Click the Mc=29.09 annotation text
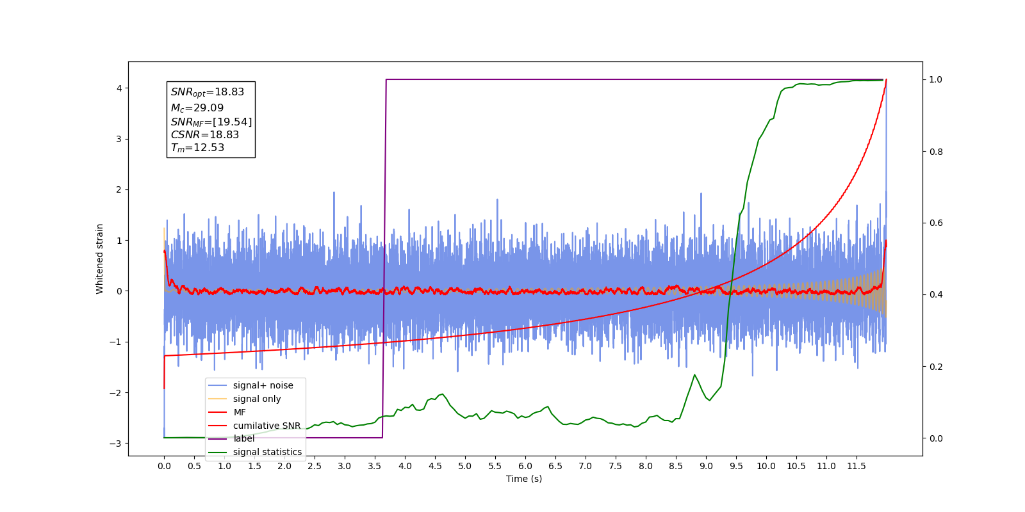1025x512 pixels. pos(197,108)
